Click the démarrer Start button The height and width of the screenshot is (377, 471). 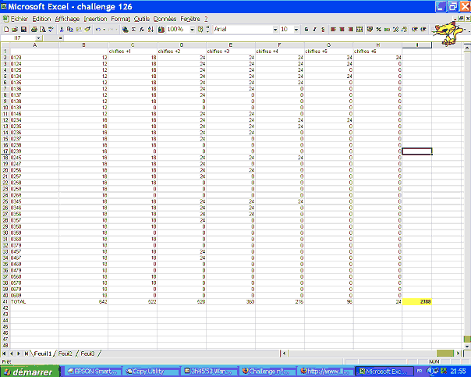(x=27, y=372)
